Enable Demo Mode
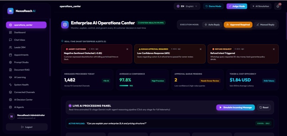The height and width of the screenshot is (136, 287). (x=213, y=6)
